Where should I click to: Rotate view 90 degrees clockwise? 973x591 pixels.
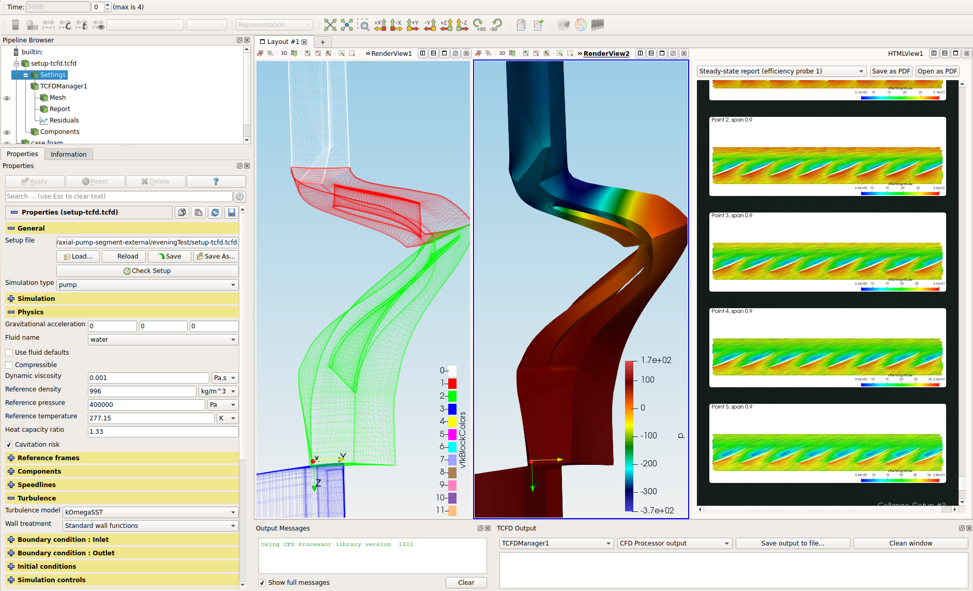479,25
